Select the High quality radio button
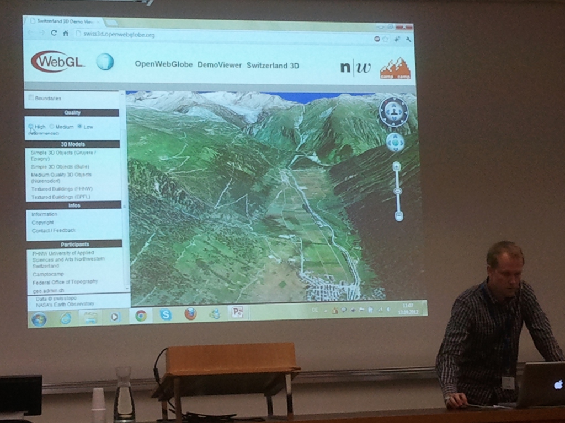The width and height of the screenshot is (565, 423). coord(31,126)
